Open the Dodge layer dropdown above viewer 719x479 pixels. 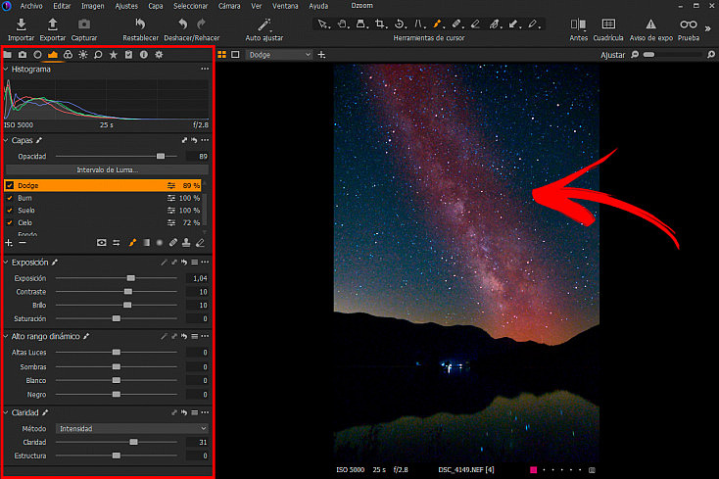tap(279, 55)
